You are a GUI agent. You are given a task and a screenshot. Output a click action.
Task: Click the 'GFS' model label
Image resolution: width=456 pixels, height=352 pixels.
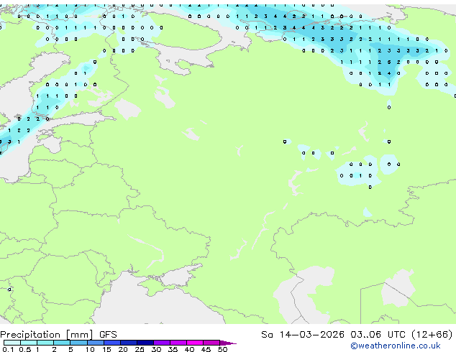[108, 335]
